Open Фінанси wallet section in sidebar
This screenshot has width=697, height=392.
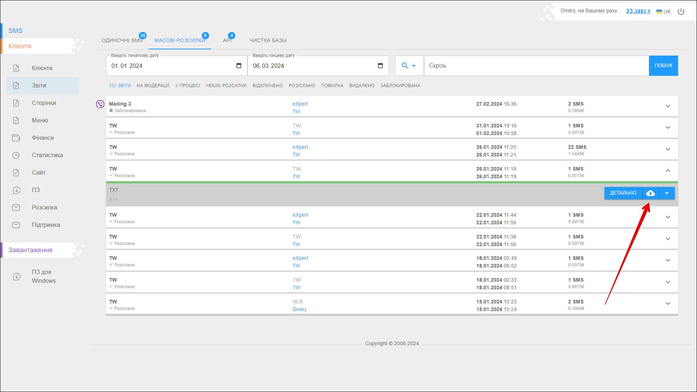coord(42,138)
